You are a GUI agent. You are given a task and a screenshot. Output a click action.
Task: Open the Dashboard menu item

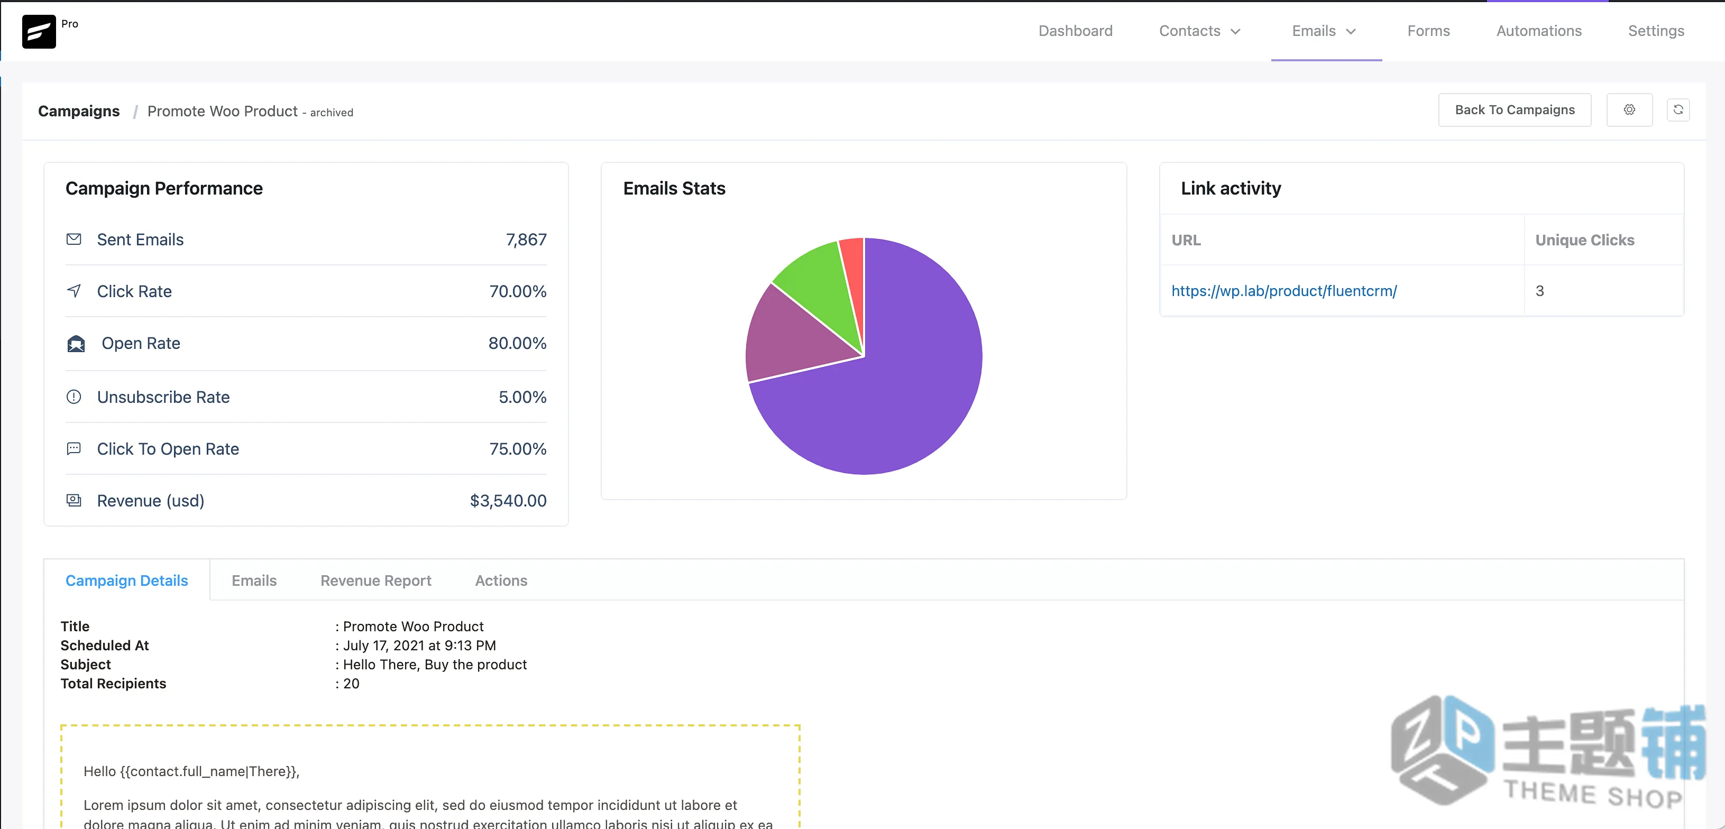(1076, 31)
